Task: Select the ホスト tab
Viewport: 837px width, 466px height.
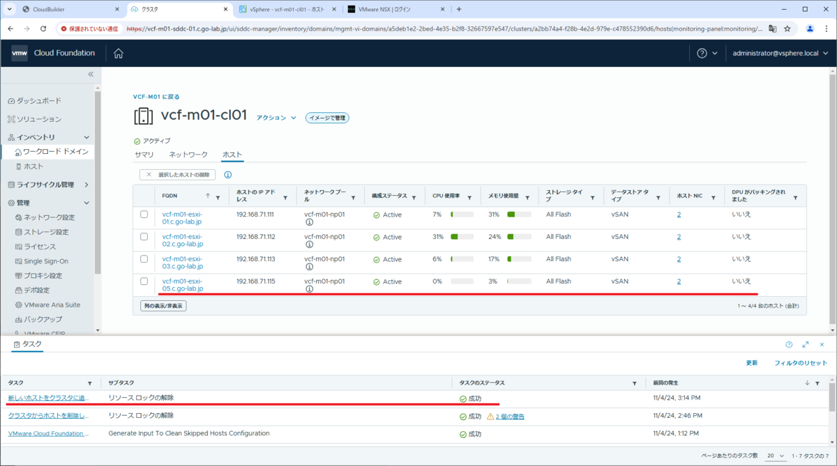Action: [x=232, y=154]
